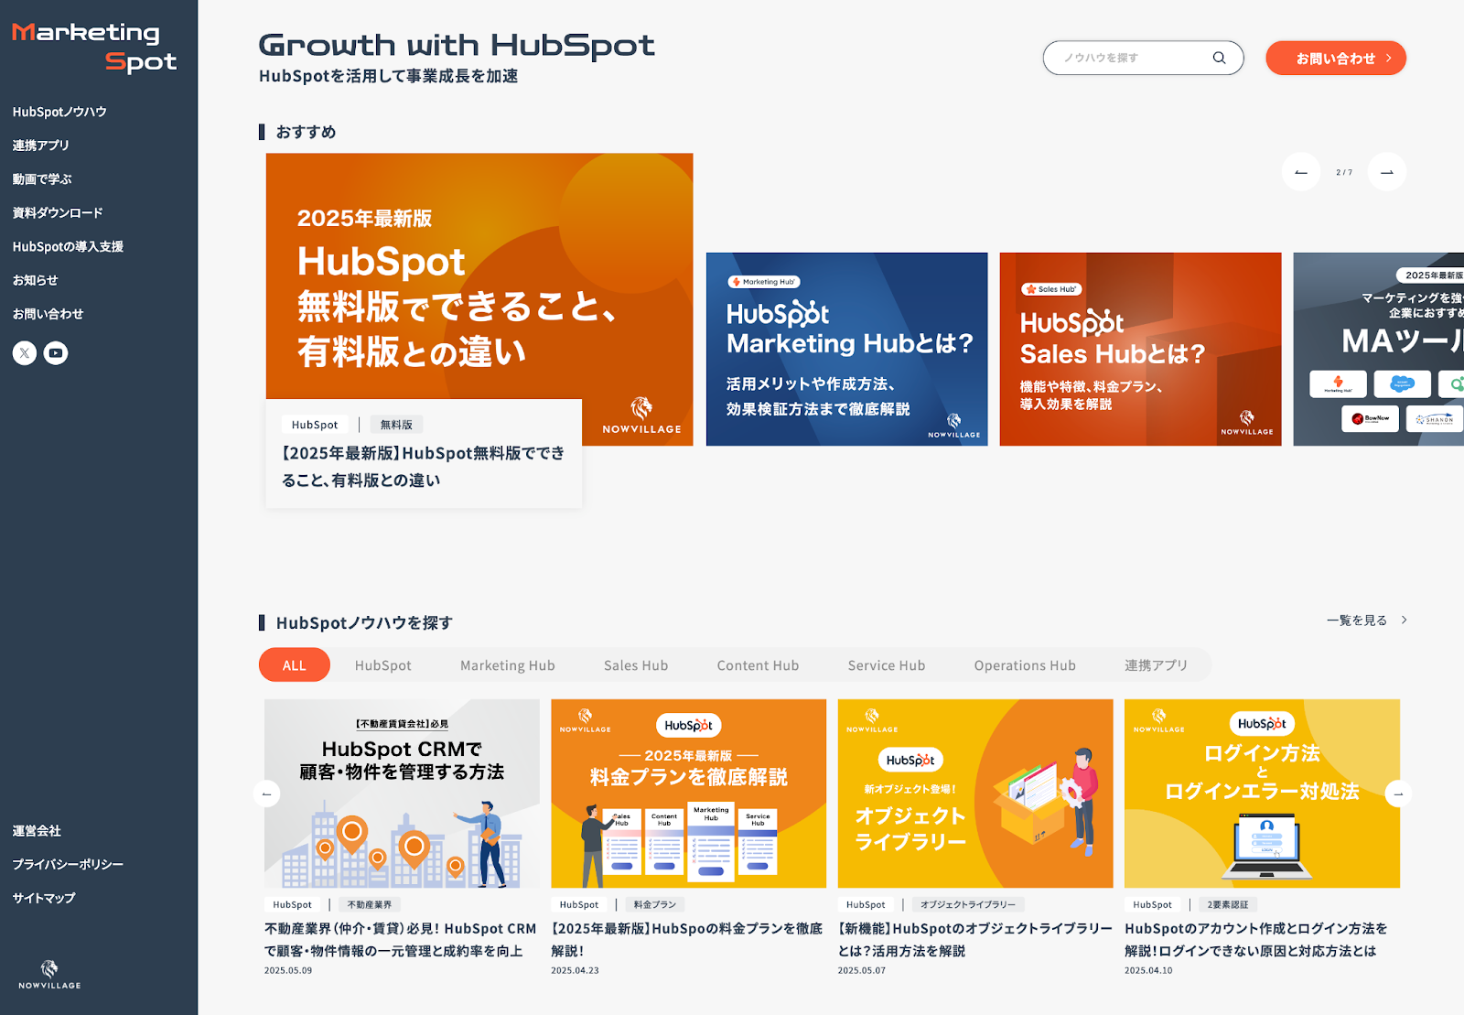Image resolution: width=1464 pixels, height=1015 pixels.
Task: Go to next recommended slide arrow
Action: (x=1387, y=172)
